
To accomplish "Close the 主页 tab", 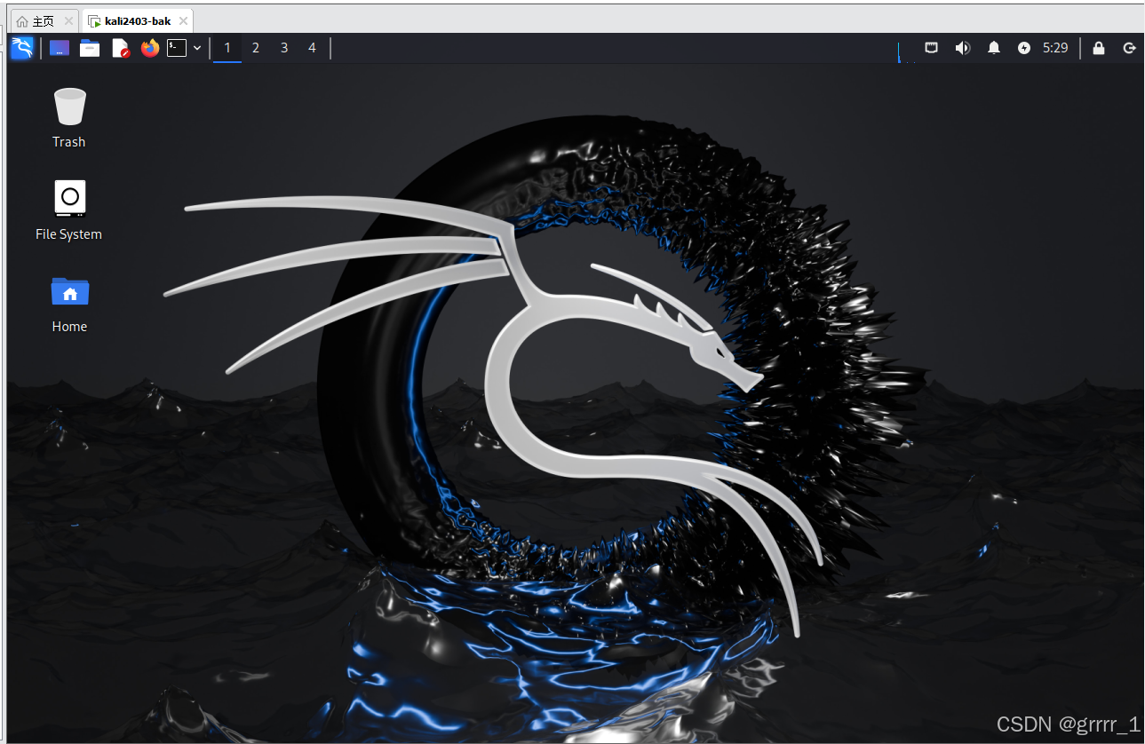I will [x=69, y=21].
